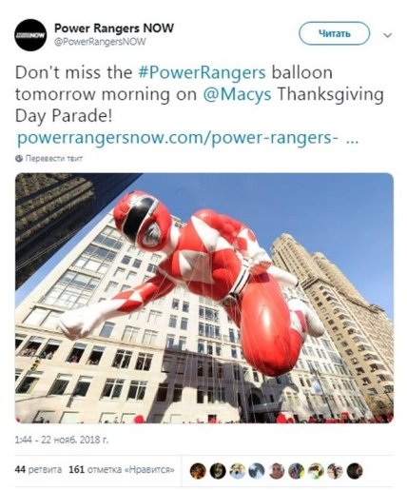Open the fourth liker's avatar

(x=257, y=471)
